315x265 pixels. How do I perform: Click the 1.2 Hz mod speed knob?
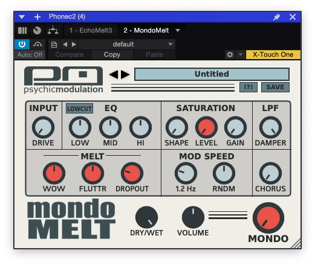186,173
